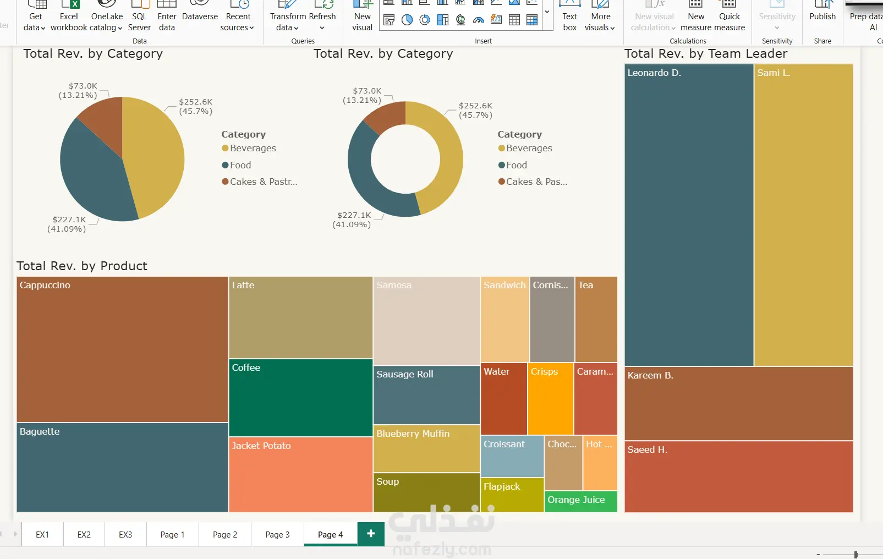Select the slicer visual icon
The height and width of the screenshot is (559, 883).
tap(389, 20)
